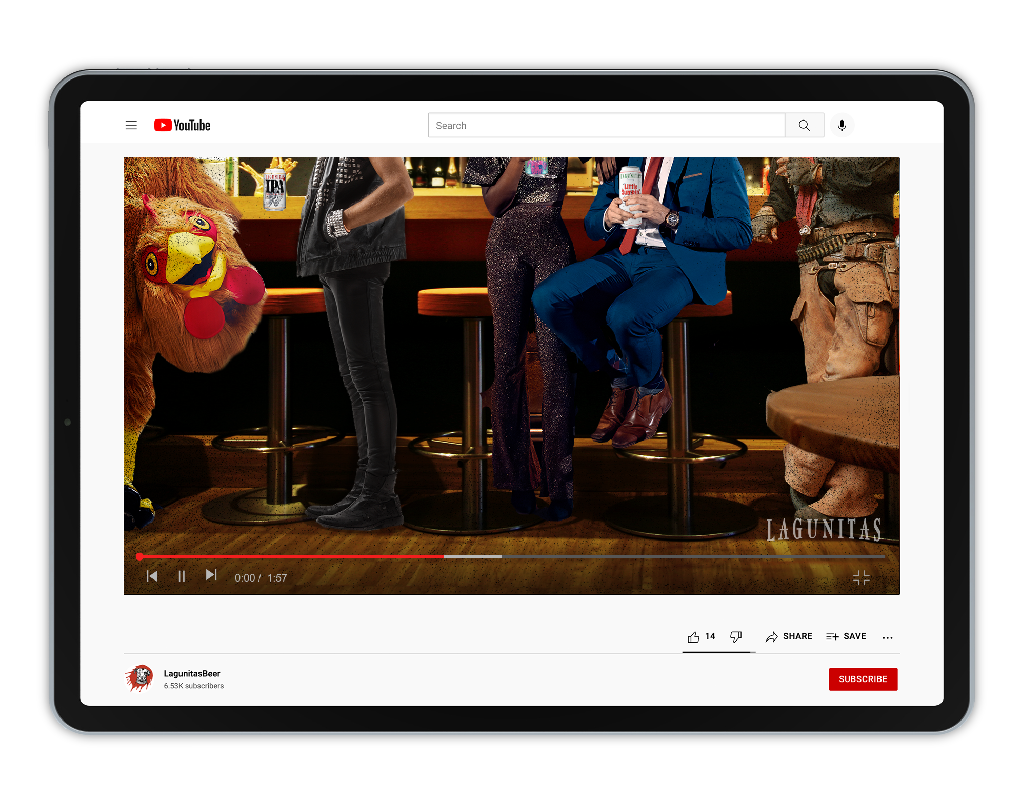Image resolution: width=1021 pixels, height=800 pixels.
Task: Like the video with thumbs up
Action: pyautogui.click(x=694, y=637)
